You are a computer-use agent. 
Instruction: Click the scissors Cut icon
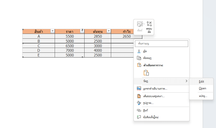139,51
